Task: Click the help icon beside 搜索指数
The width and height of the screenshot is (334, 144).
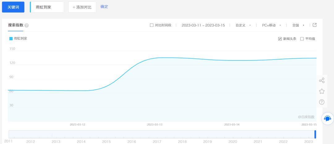Action: pyautogui.click(x=26, y=26)
